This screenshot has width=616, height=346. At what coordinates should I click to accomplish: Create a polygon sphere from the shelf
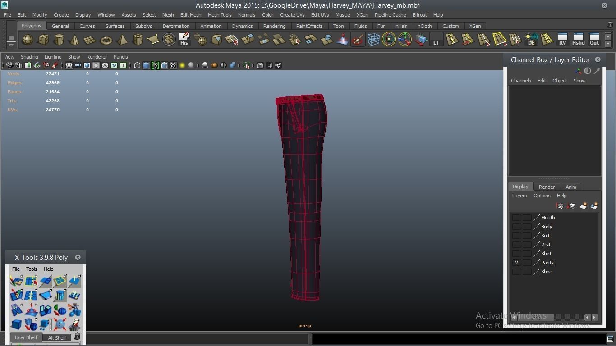pos(28,40)
